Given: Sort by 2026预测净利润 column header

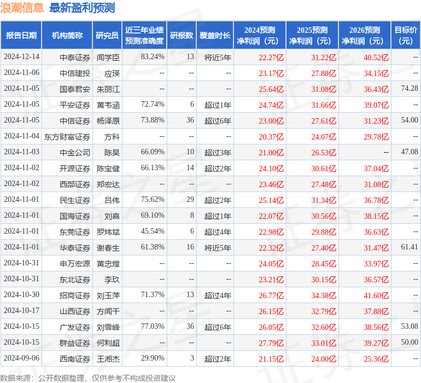Looking at the screenshot, I should point(364,36).
